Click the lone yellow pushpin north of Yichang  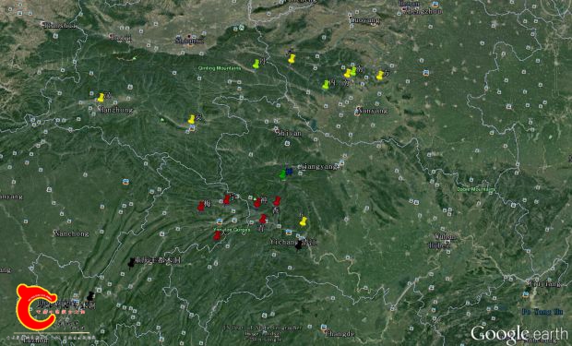(304, 221)
